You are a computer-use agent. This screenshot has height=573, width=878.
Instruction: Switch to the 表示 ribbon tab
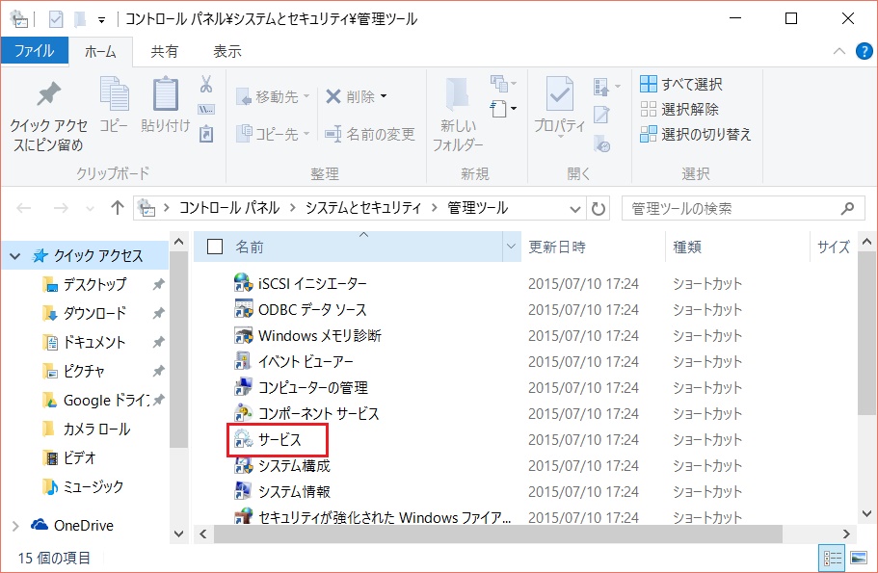[x=226, y=51]
